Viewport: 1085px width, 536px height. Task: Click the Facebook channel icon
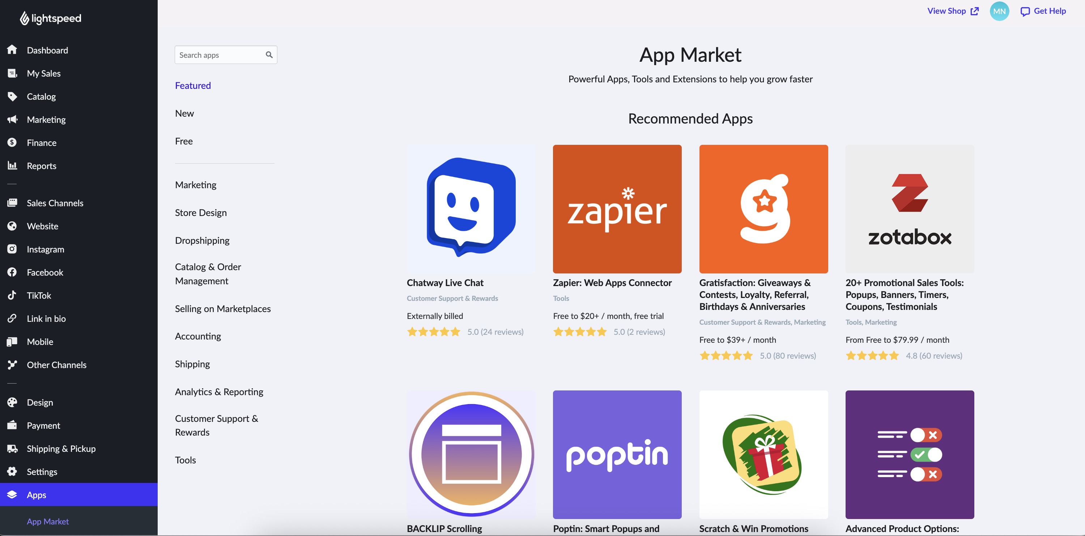pyautogui.click(x=13, y=272)
